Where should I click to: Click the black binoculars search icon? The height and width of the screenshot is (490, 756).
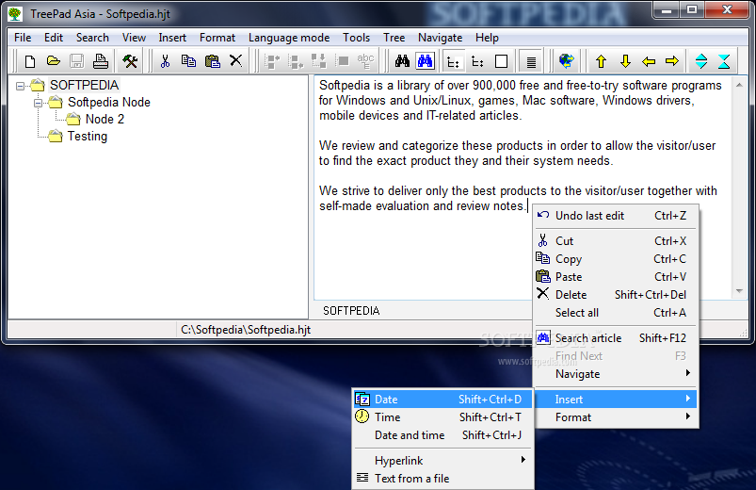402,61
